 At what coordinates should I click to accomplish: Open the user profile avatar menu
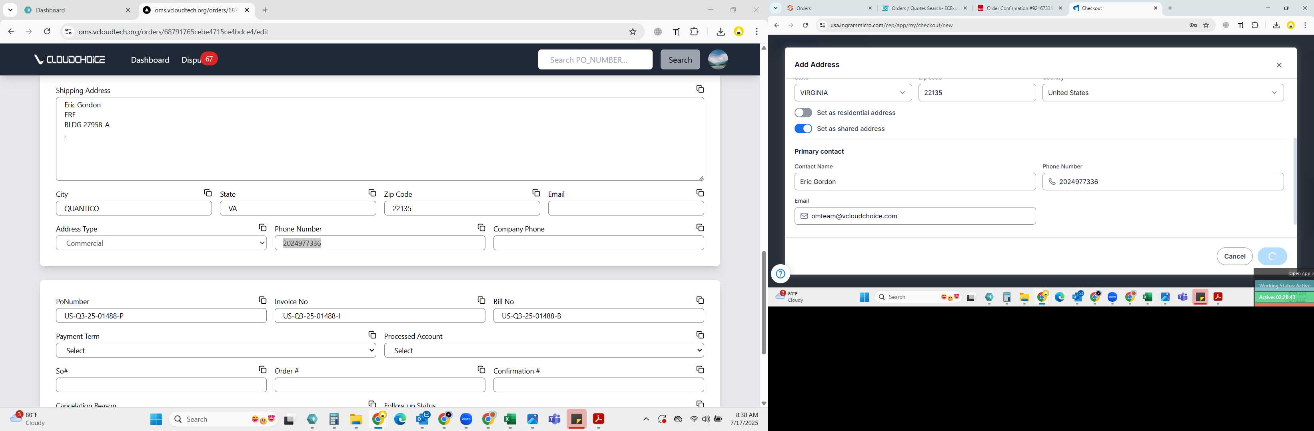tap(718, 59)
